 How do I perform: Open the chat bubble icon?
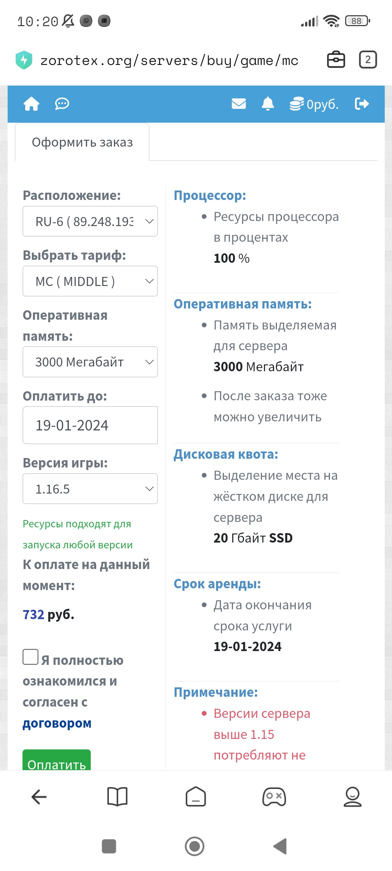[62, 104]
